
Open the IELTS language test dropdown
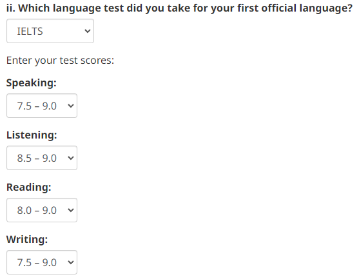click(x=50, y=31)
